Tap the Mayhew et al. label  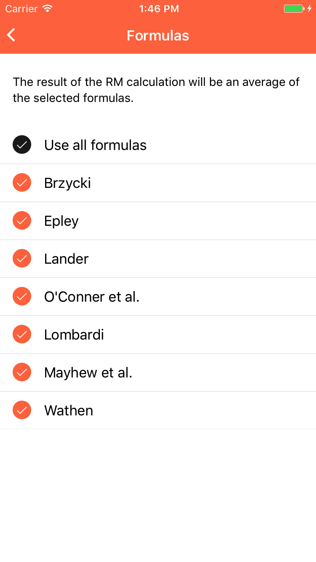click(x=88, y=373)
